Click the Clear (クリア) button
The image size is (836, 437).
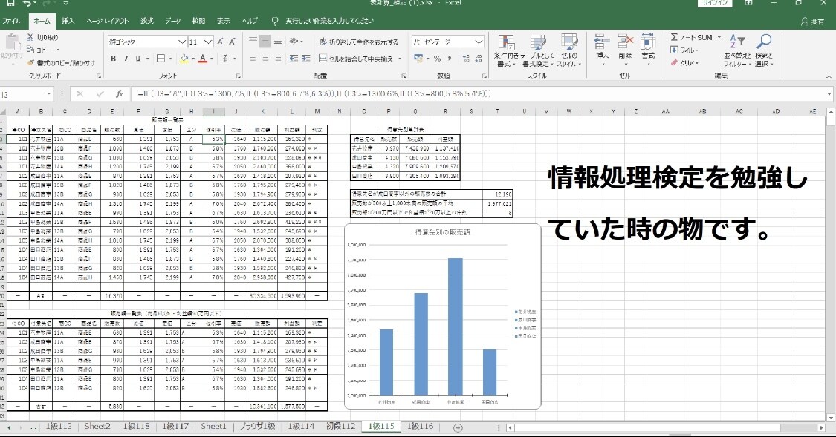pos(684,63)
